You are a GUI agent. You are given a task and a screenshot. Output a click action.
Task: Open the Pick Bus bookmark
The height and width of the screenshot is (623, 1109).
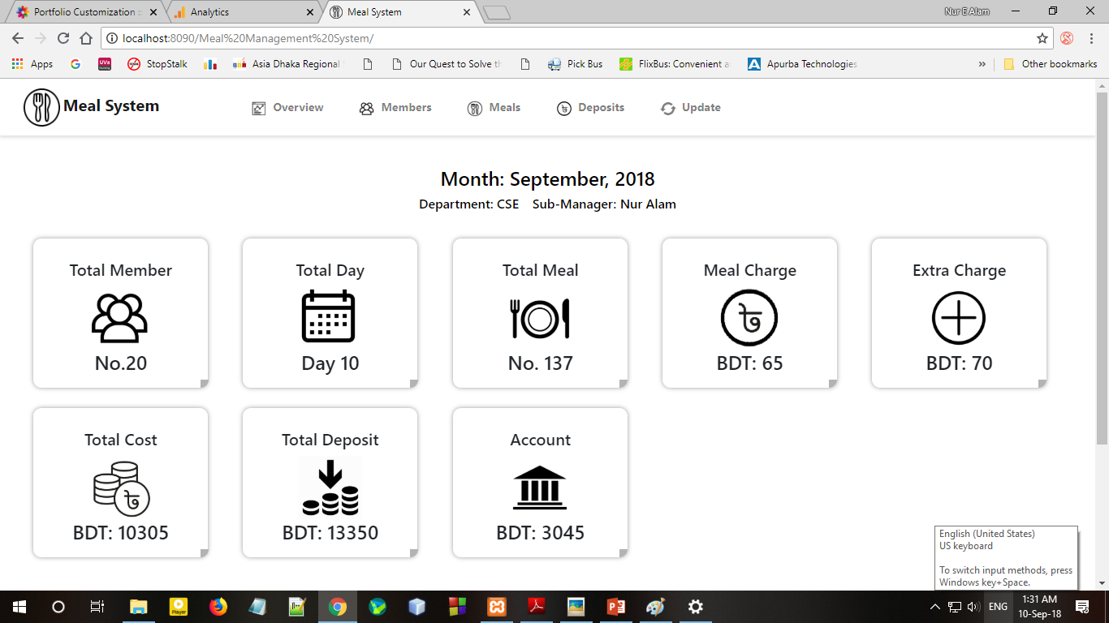[575, 64]
